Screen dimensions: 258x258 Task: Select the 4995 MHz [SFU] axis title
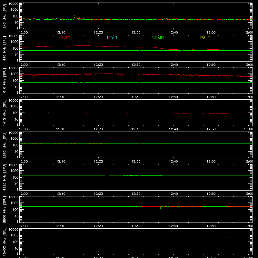[5, 177]
